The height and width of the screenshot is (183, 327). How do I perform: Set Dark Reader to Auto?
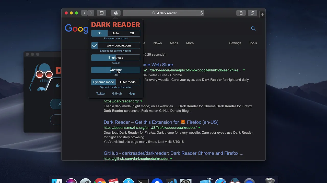115,33
